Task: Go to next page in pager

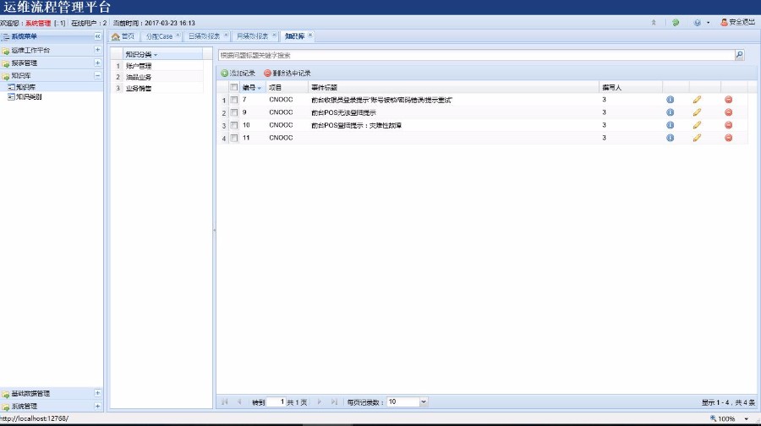Action: [320, 401]
